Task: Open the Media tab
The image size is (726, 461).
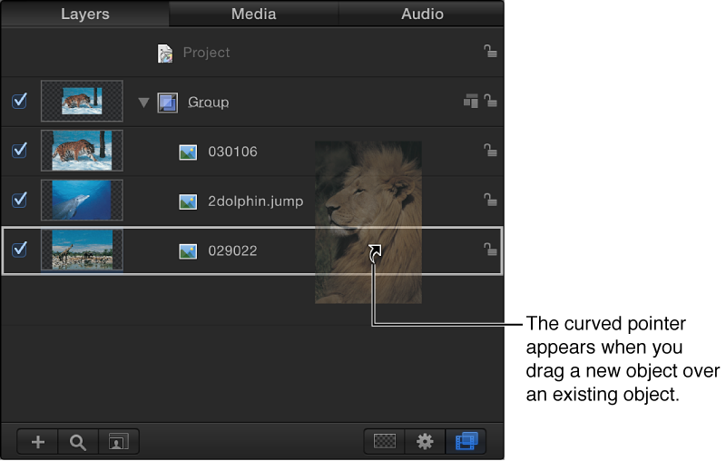Action: [254, 14]
